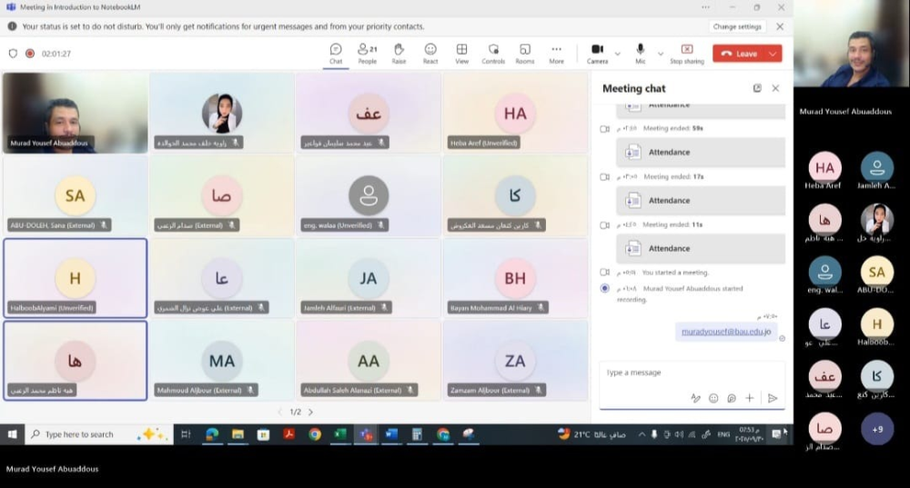Open the Controls toolbar option
The width and height of the screenshot is (910, 488).
click(x=493, y=53)
